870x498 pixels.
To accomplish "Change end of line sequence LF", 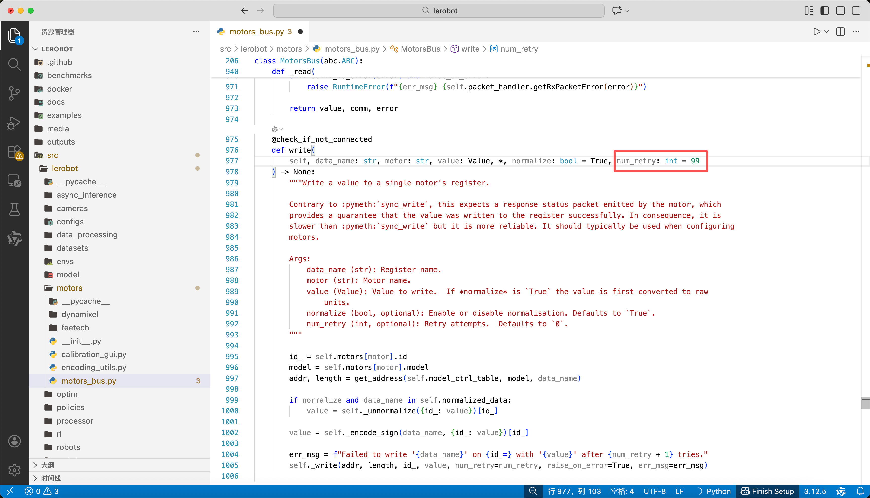I will pos(679,491).
